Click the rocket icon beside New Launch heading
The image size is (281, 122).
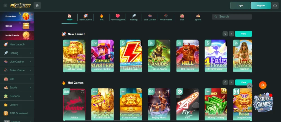(x=64, y=34)
